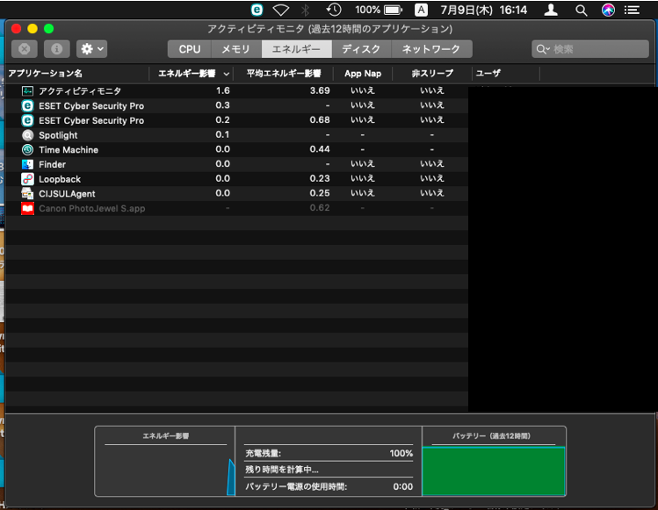Select the Loopback row name
This screenshot has height=510, width=658.
click(60, 179)
